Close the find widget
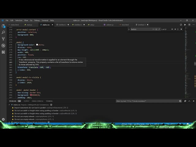Screen dimensions: 196x147 181,29
